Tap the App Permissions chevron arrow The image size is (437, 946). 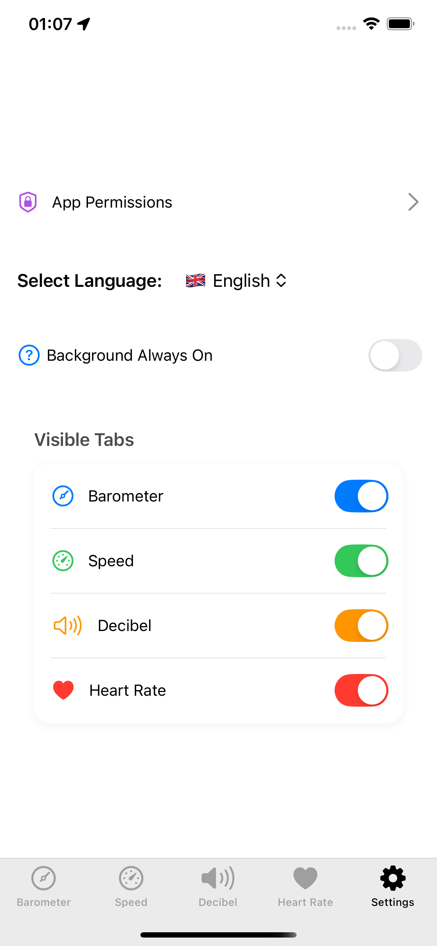coord(413,202)
